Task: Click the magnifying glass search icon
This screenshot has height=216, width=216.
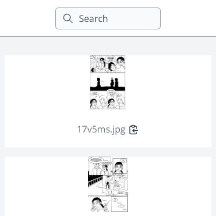Action: [x=68, y=18]
